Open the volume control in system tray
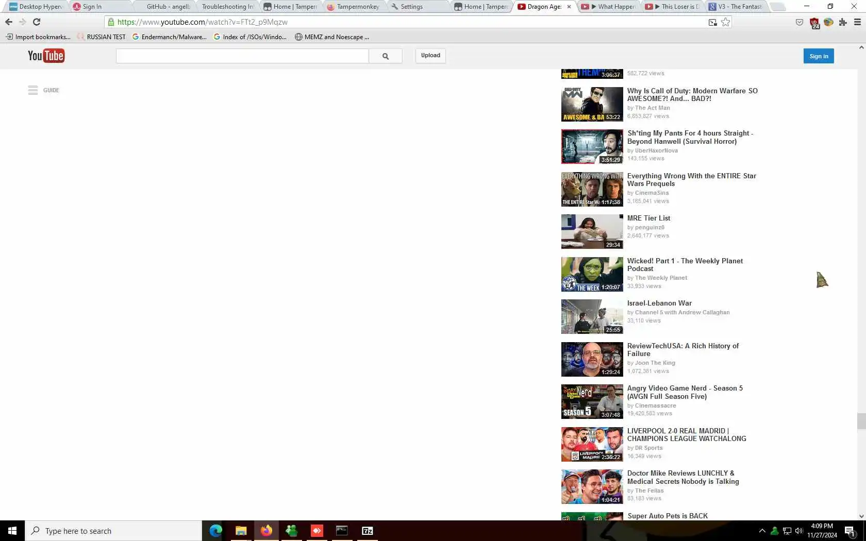Image resolution: width=866 pixels, height=541 pixels. click(x=799, y=531)
